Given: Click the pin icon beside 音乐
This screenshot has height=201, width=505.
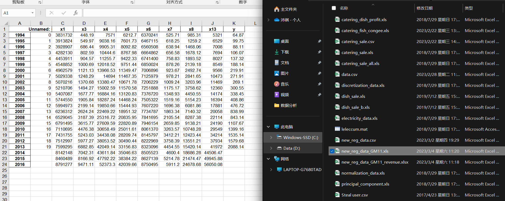Looking at the screenshot, I should pos(319,84).
